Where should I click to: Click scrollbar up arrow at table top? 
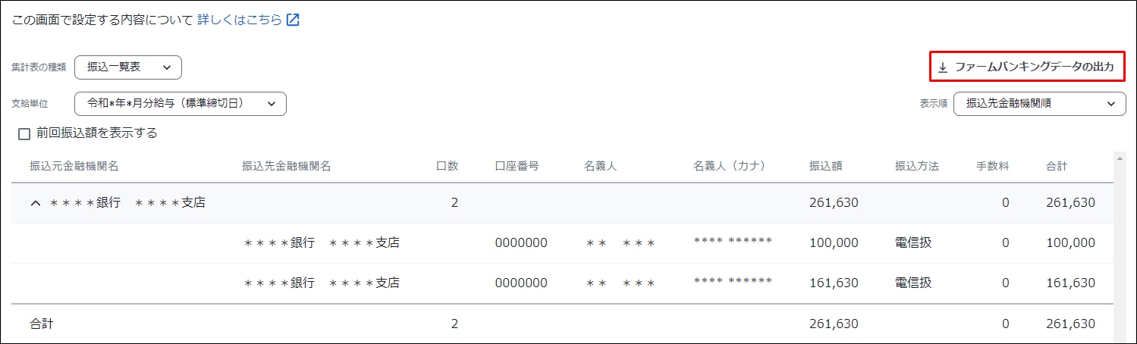[1120, 157]
